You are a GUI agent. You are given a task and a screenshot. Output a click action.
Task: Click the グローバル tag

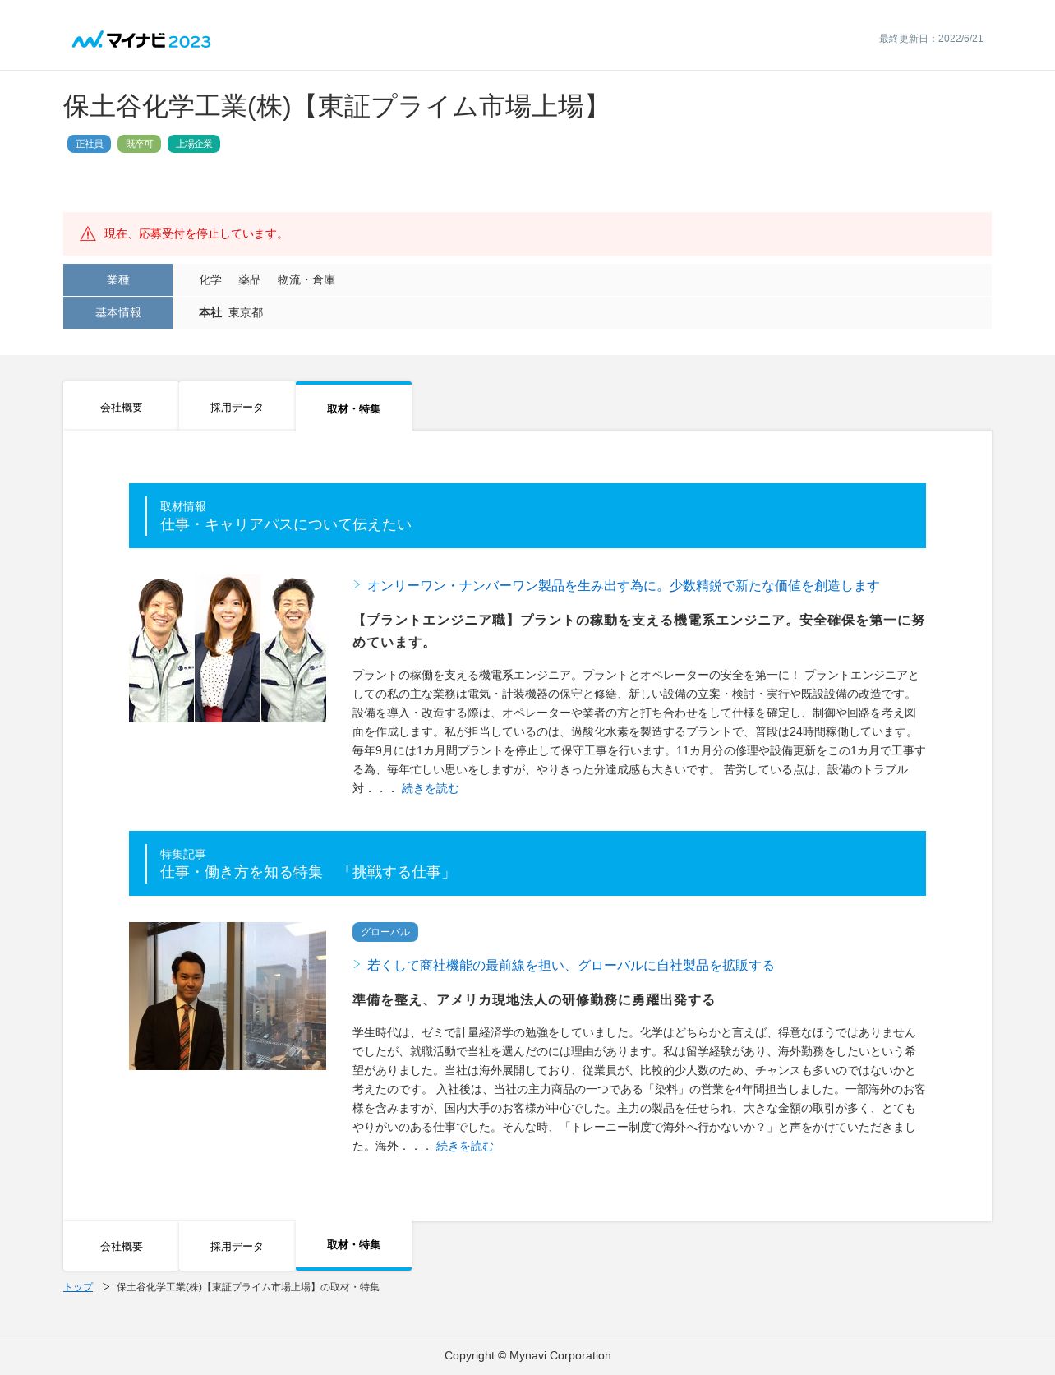coord(385,932)
